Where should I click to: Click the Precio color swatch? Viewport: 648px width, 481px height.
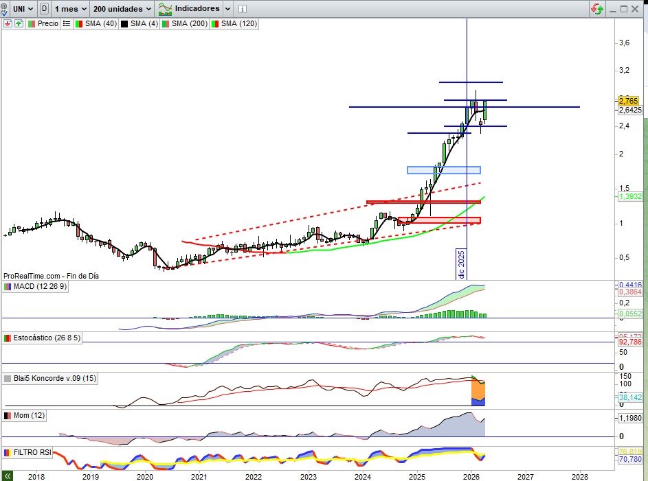pyautogui.click(x=32, y=24)
